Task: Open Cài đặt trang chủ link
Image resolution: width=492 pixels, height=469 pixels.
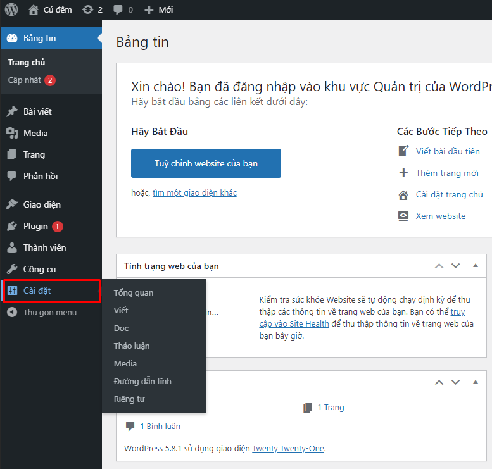Action: point(450,194)
